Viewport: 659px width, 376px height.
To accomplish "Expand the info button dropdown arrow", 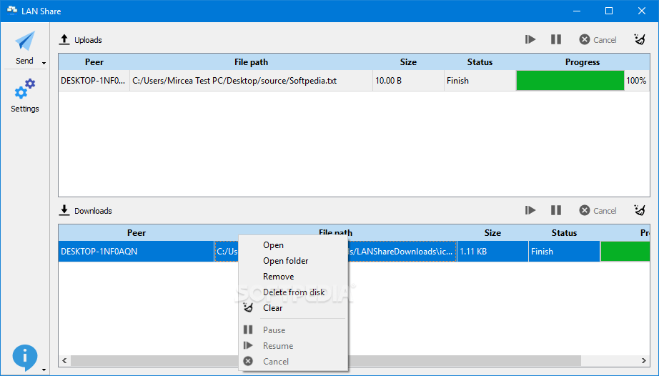I will (x=44, y=370).
